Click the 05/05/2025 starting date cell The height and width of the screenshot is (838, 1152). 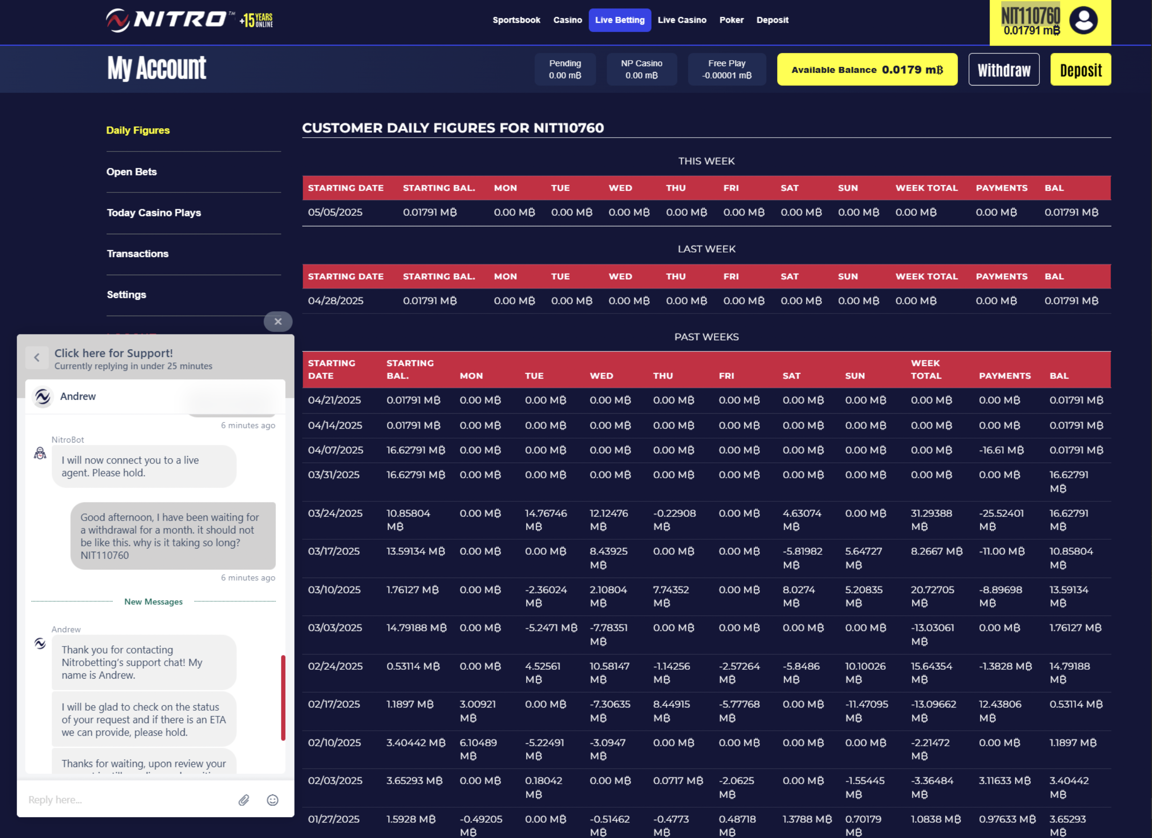(x=335, y=212)
